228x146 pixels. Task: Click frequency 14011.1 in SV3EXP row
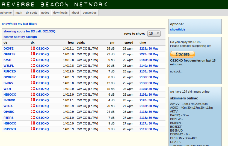[68, 100]
